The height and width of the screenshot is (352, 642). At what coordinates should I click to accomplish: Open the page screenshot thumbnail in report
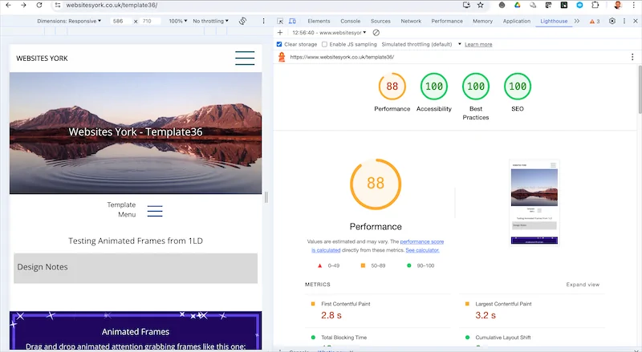click(x=534, y=203)
